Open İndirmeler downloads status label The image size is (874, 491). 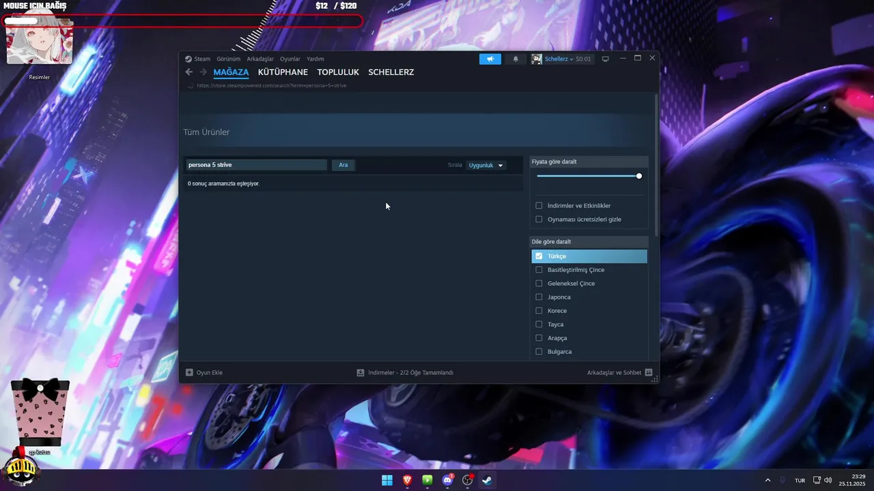pos(410,372)
